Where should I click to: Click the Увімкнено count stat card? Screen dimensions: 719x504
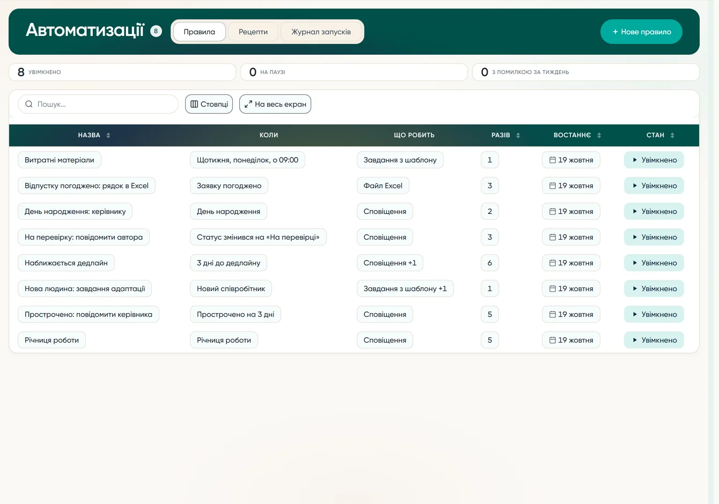coord(122,72)
